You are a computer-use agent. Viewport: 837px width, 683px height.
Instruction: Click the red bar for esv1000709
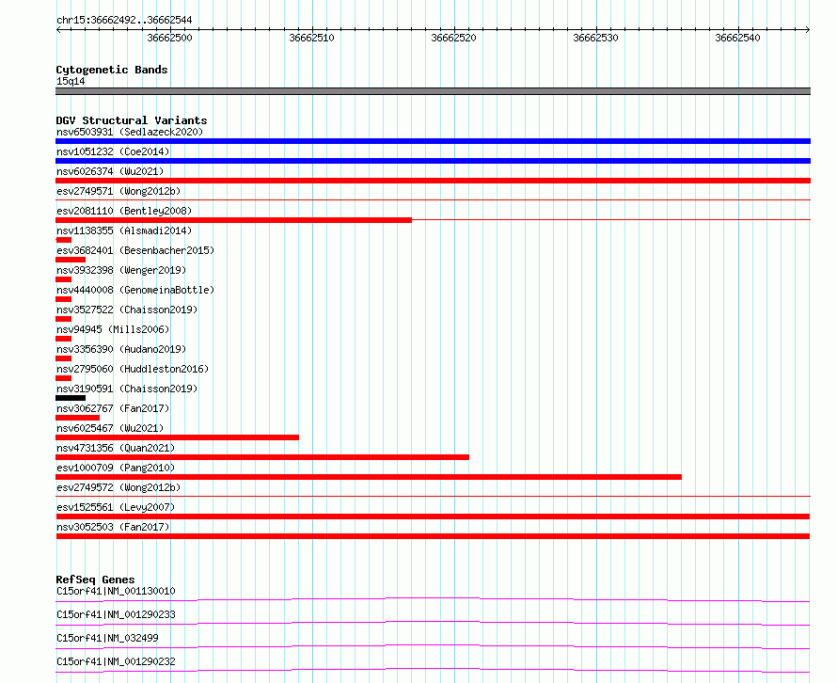pos(369,477)
